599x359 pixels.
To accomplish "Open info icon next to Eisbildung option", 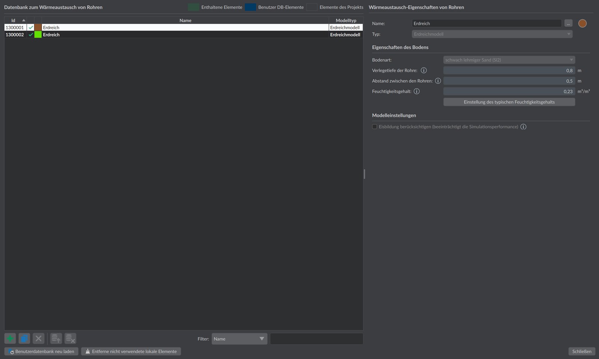I will 523,127.
